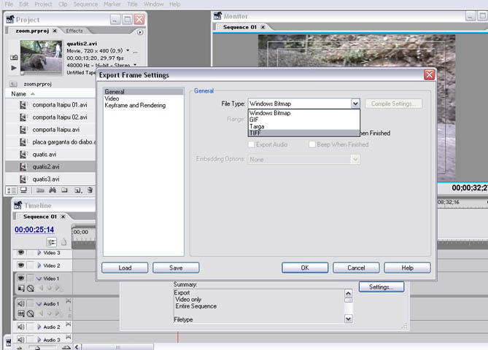Hide the Video 3 track eye
The image size is (488, 350).
point(20,252)
